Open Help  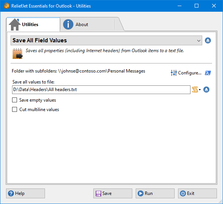click(x=25, y=193)
